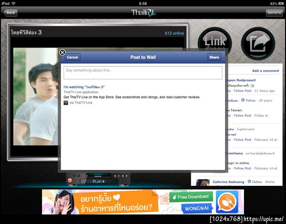Image resolution: width=286 pixels, height=224 pixels.
Task: Tap the PLAY display on the player
Action: click(99, 181)
